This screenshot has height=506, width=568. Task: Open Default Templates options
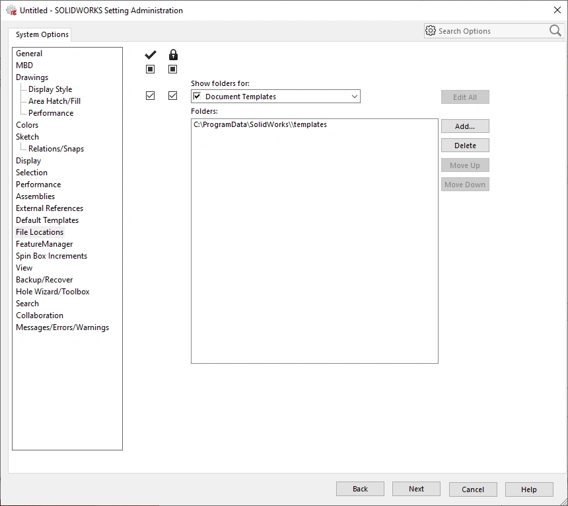[x=47, y=220]
